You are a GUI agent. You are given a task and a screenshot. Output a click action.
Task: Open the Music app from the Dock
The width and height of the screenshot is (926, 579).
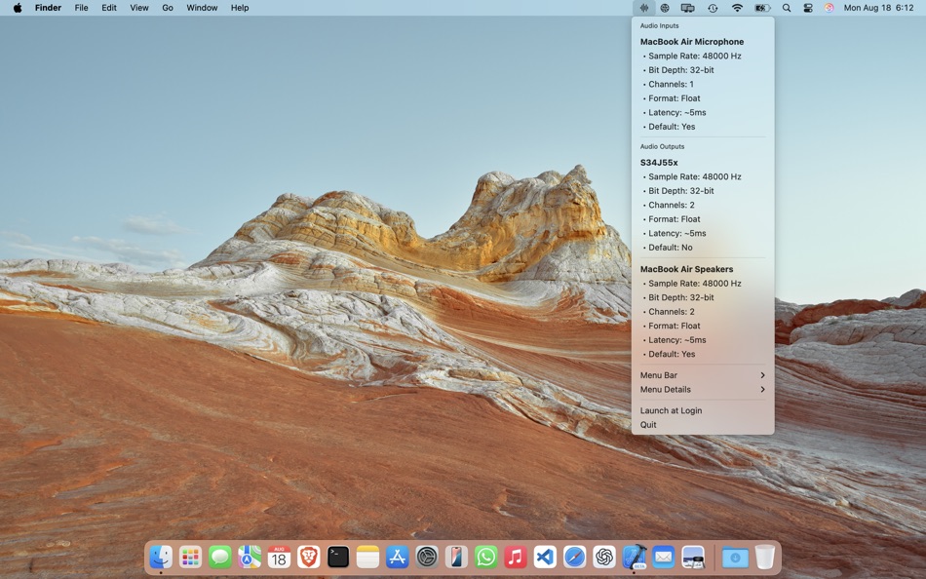518,557
